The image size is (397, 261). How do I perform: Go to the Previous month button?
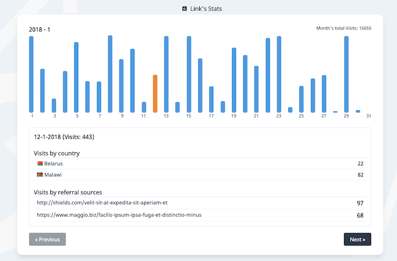(x=47, y=239)
